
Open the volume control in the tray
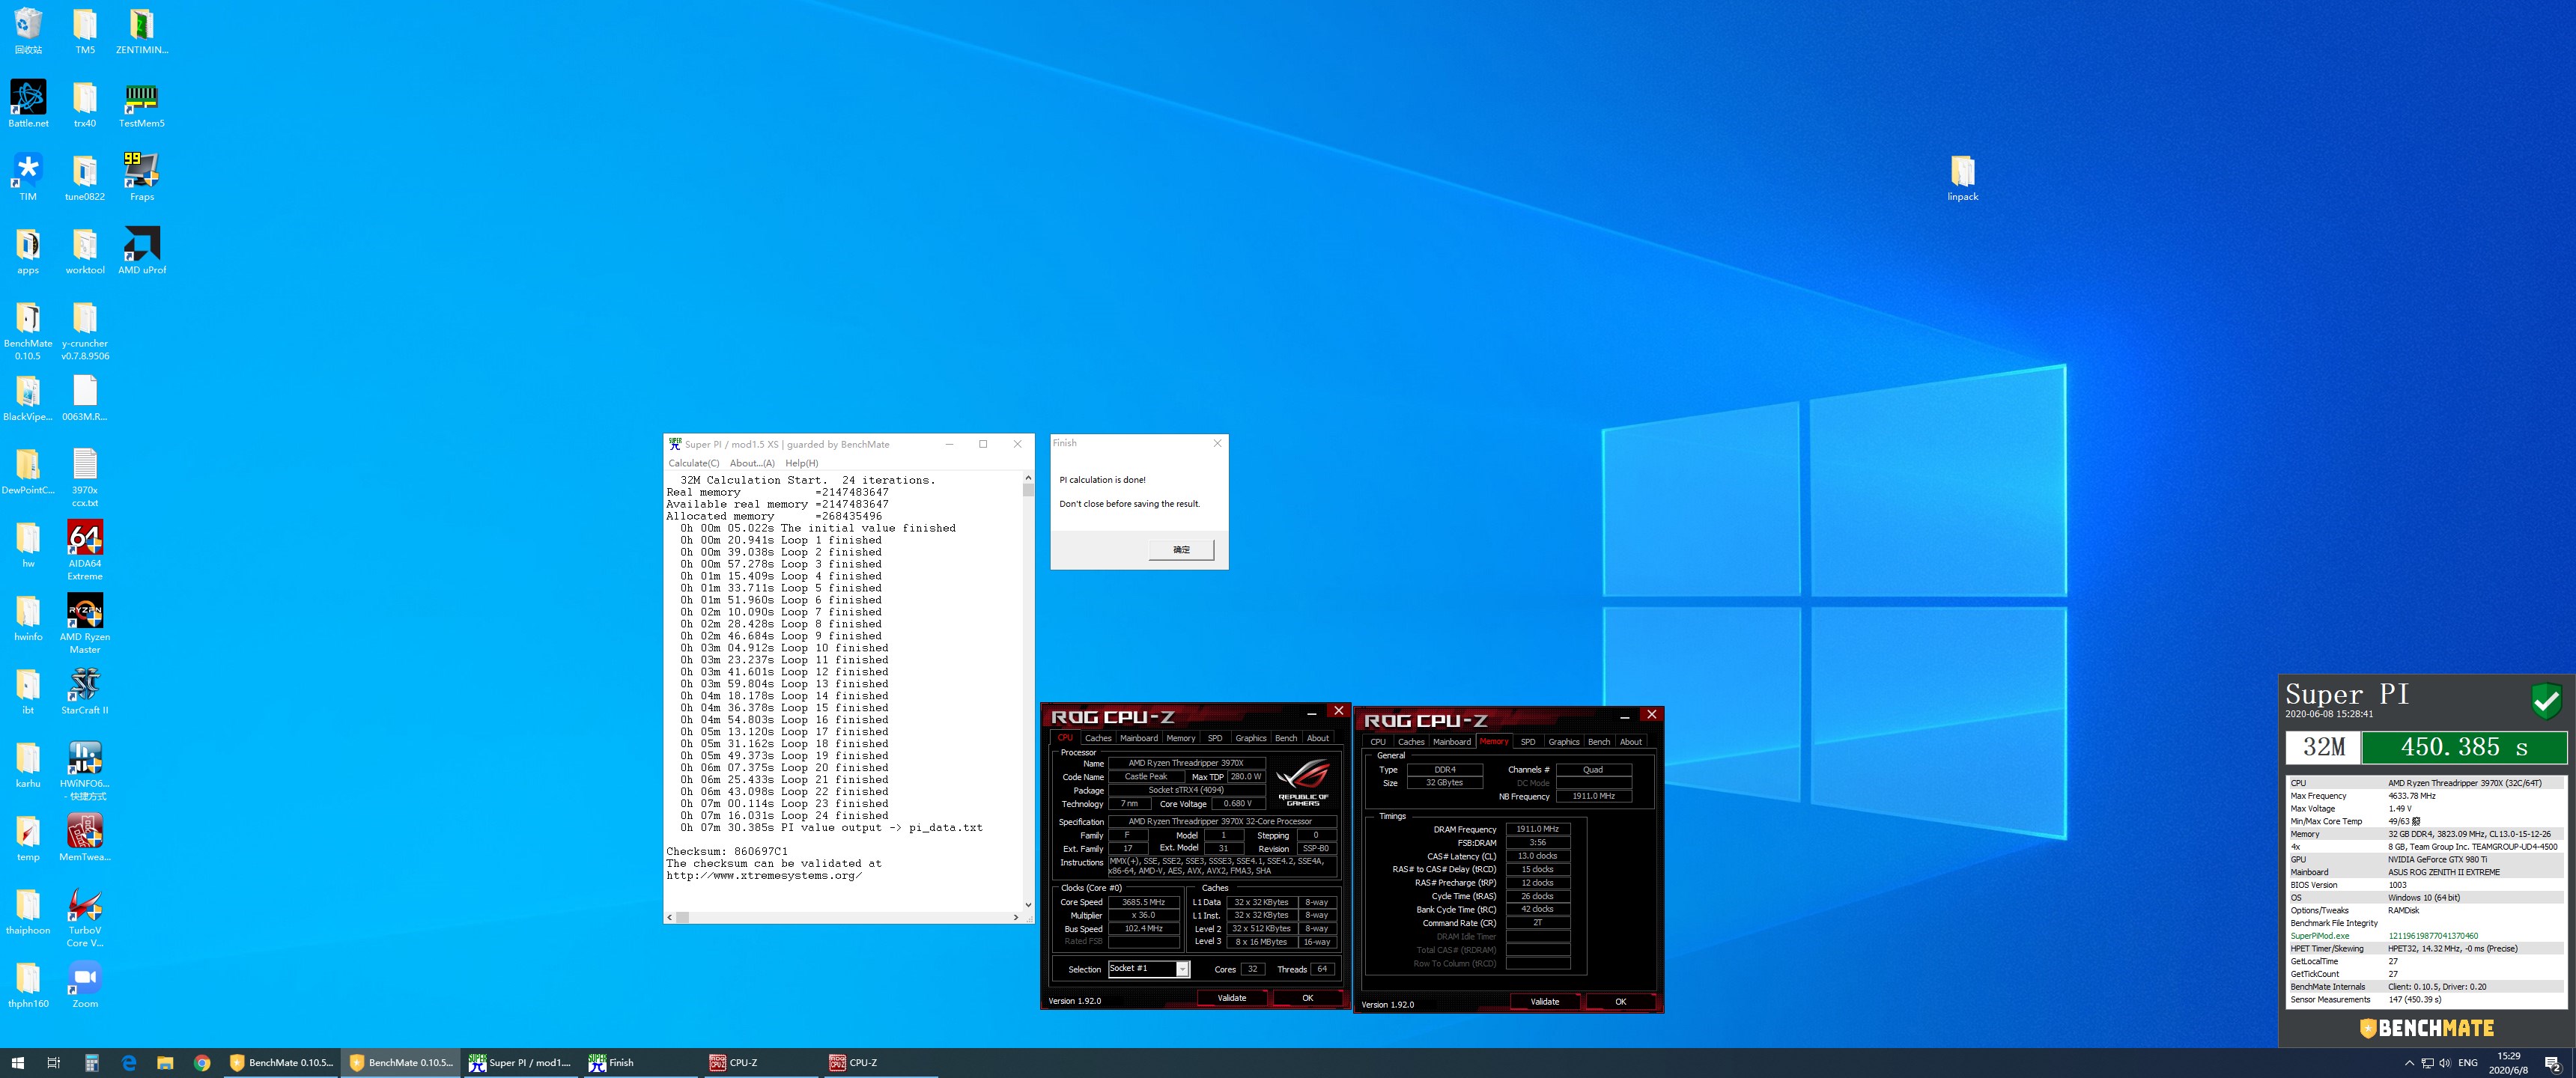(2444, 1063)
